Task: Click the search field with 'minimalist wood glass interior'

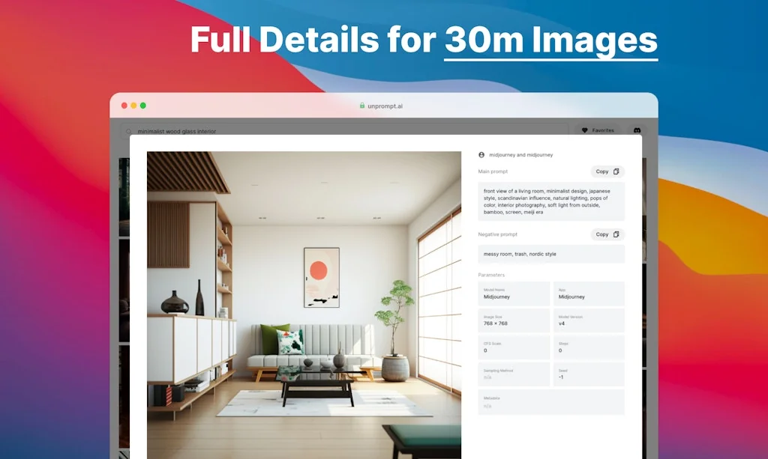Action: pos(344,130)
